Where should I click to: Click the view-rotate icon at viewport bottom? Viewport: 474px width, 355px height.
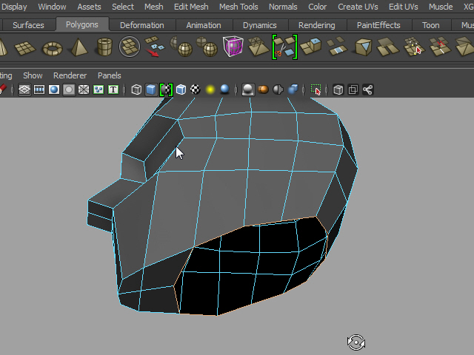point(355,342)
